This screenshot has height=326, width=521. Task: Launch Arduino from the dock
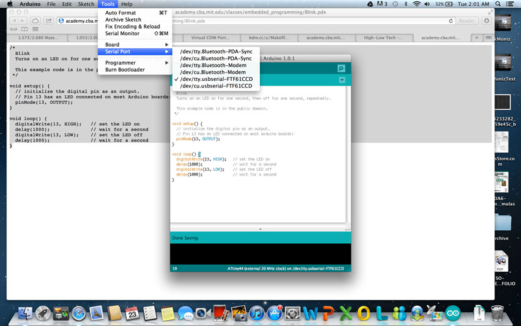[451, 314]
